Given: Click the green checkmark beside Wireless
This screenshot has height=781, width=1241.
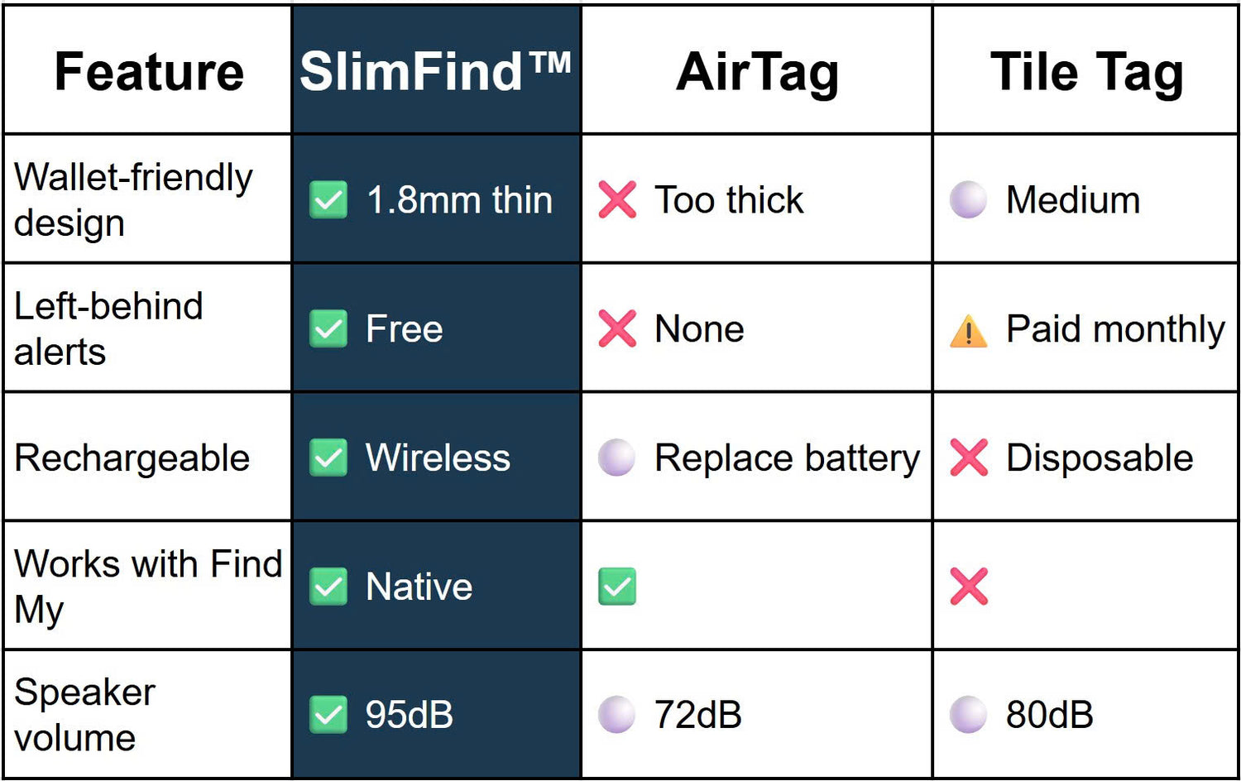Looking at the screenshot, I should pos(328,458).
